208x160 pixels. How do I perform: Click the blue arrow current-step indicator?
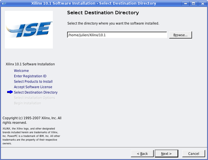(10, 92)
